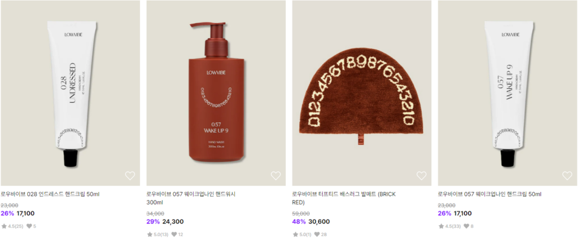Click star rating icon beside 5.0(1)
Viewport: 578px width, 241px height.
point(296,234)
